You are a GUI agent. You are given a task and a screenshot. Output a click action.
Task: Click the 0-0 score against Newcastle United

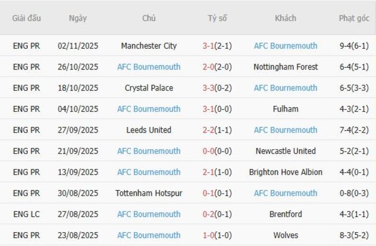point(209,151)
